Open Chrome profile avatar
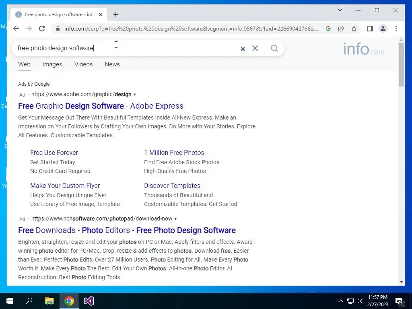Viewport: 412px width, 309px height. pyautogui.click(x=383, y=29)
